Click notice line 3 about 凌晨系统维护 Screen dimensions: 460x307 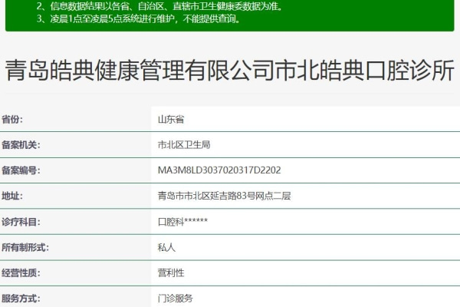point(139,18)
